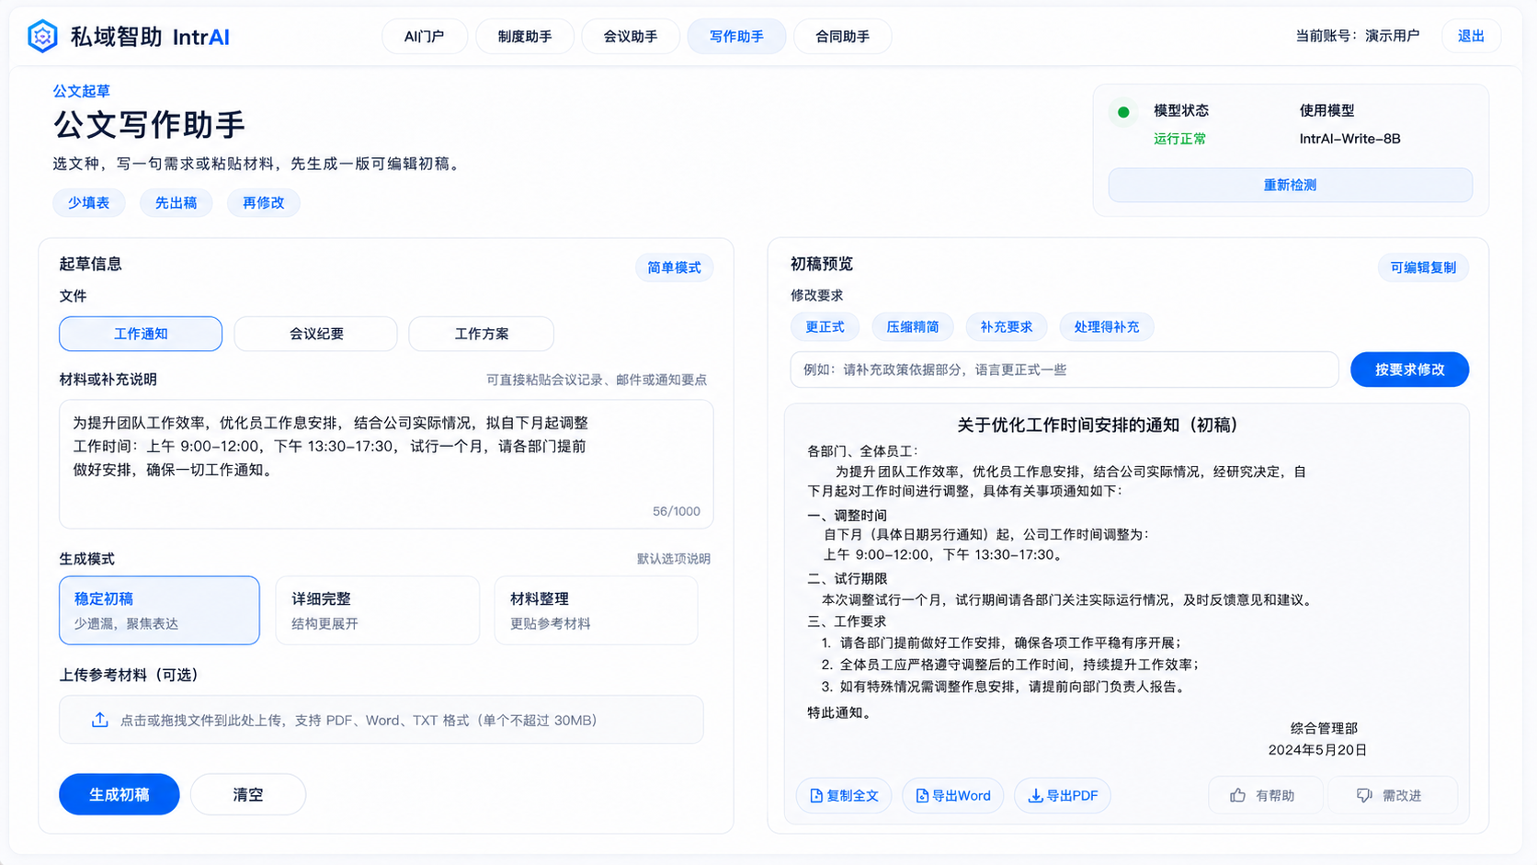Viewport: 1537px width, 865px height.
Task: Open the AI门户 tab
Action: tap(425, 37)
